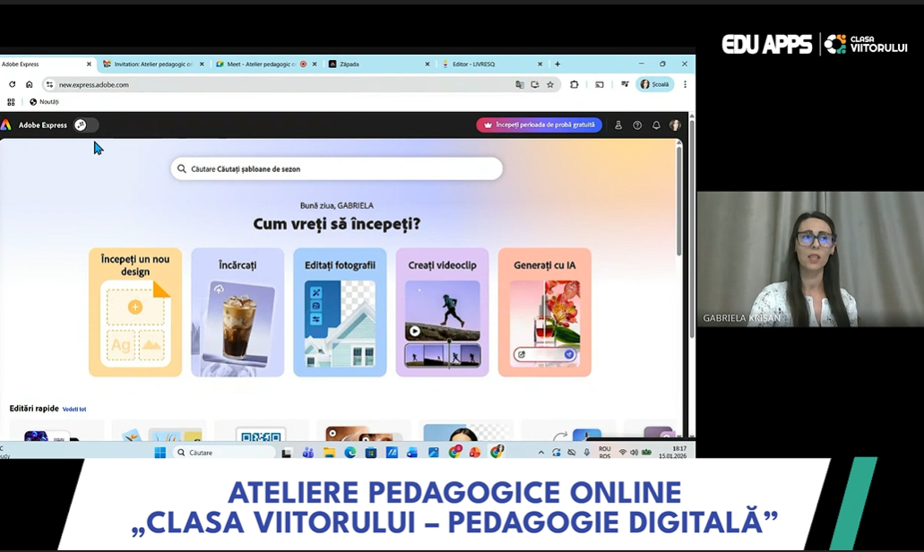This screenshot has width=924, height=552.
Task: Open the browser extensions puzzle icon
Action: [x=574, y=84]
